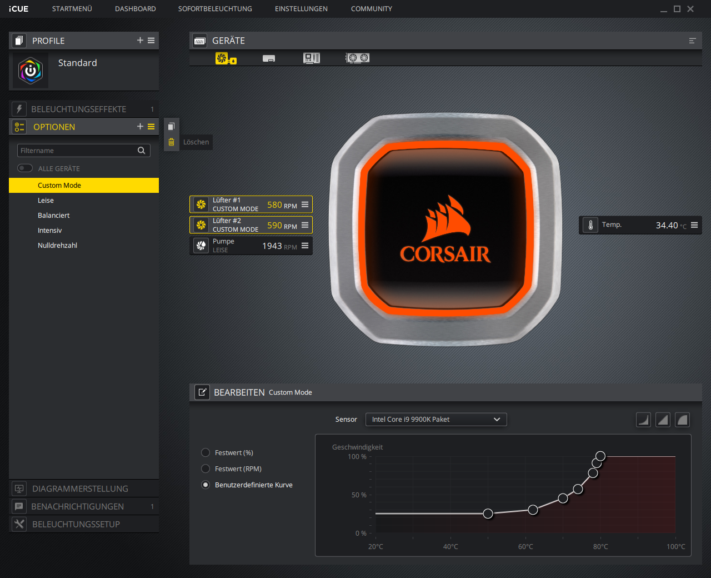Select the Balanciert preset

84,215
